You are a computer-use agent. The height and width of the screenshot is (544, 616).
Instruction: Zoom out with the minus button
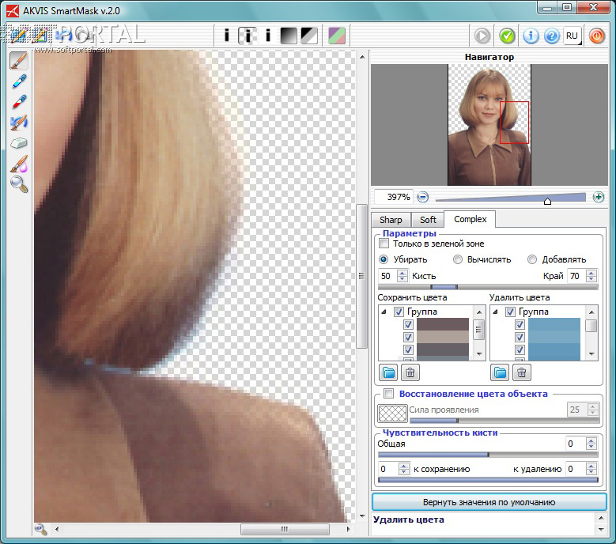click(423, 197)
